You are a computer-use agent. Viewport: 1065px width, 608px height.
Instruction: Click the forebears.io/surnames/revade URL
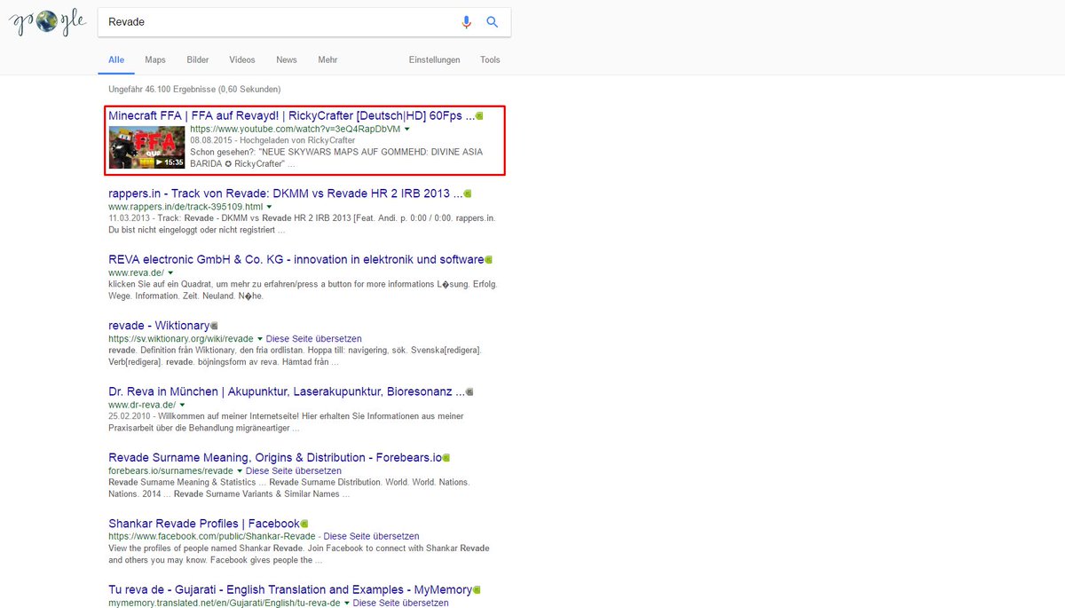click(170, 471)
